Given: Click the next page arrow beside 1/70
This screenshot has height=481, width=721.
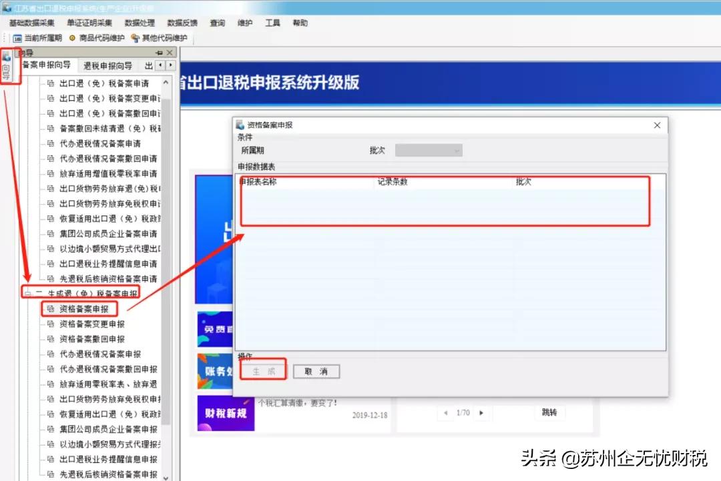Looking at the screenshot, I should pyautogui.click(x=480, y=413).
